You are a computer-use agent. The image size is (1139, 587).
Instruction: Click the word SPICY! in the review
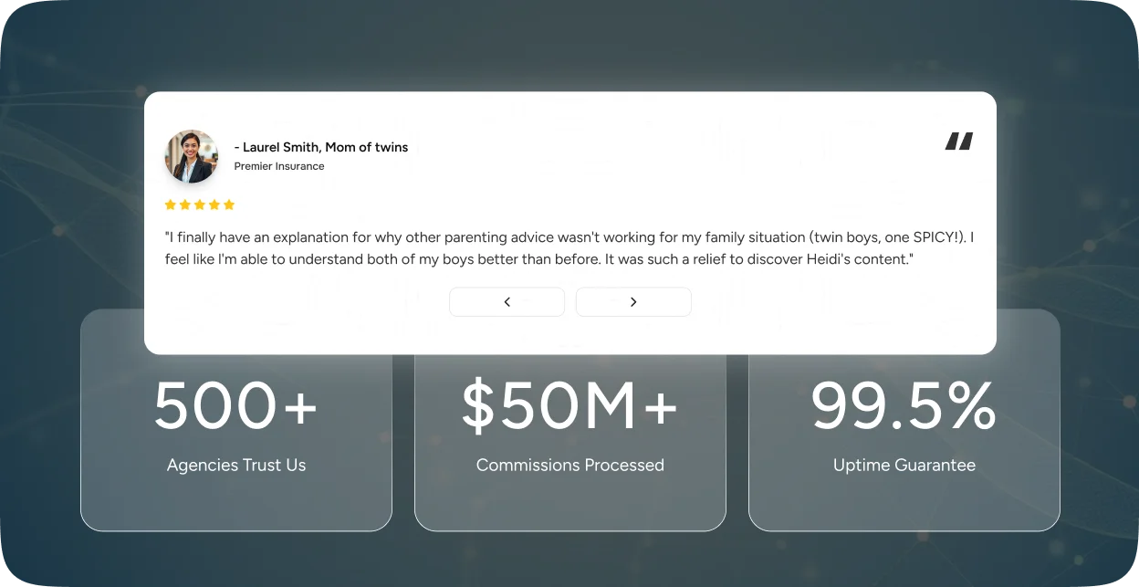(937, 237)
